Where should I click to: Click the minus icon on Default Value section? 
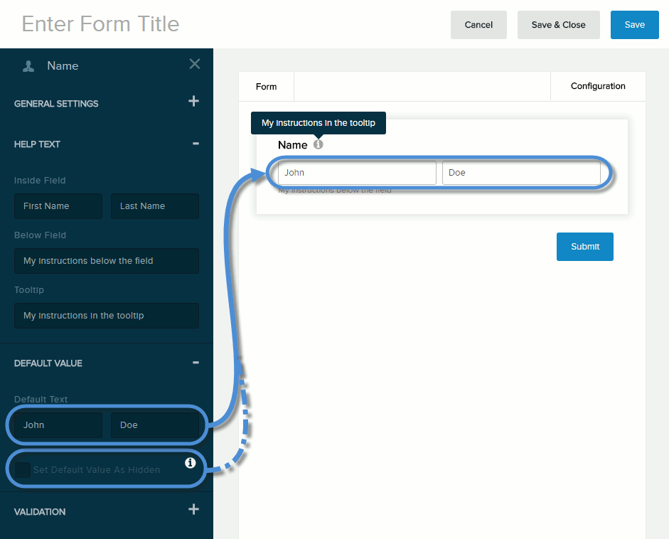click(x=196, y=363)
